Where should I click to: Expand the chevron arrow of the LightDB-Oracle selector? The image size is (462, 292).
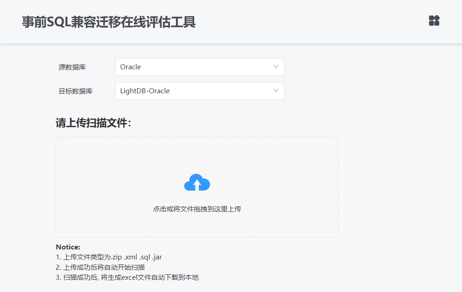276,91
